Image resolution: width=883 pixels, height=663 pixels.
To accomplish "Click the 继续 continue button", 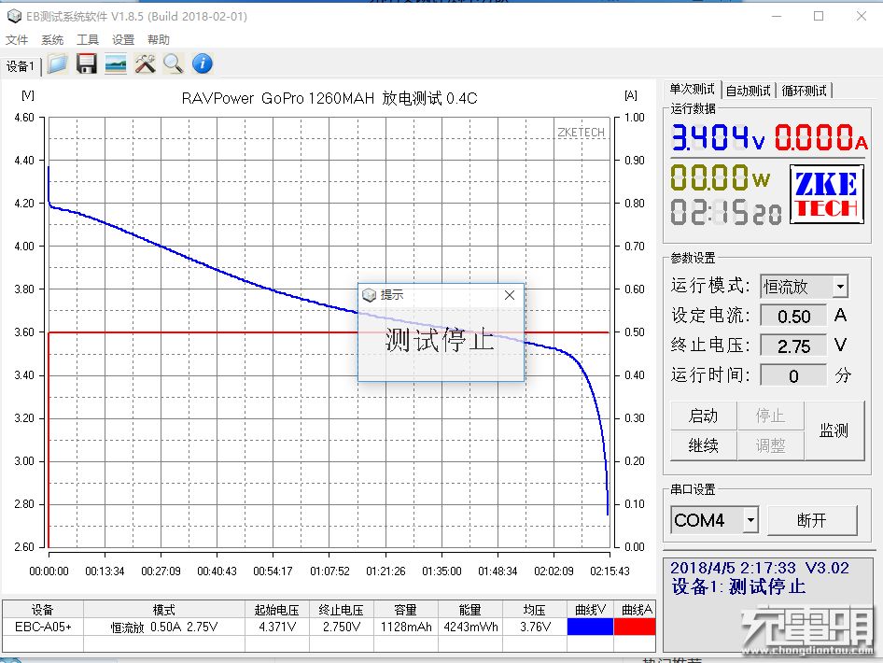I will [704, 446].
